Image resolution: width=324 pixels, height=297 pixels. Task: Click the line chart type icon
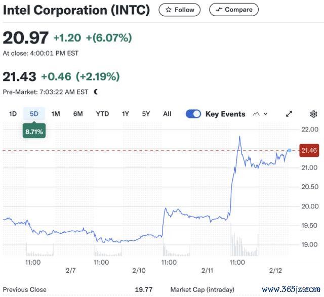click(256, 114)
